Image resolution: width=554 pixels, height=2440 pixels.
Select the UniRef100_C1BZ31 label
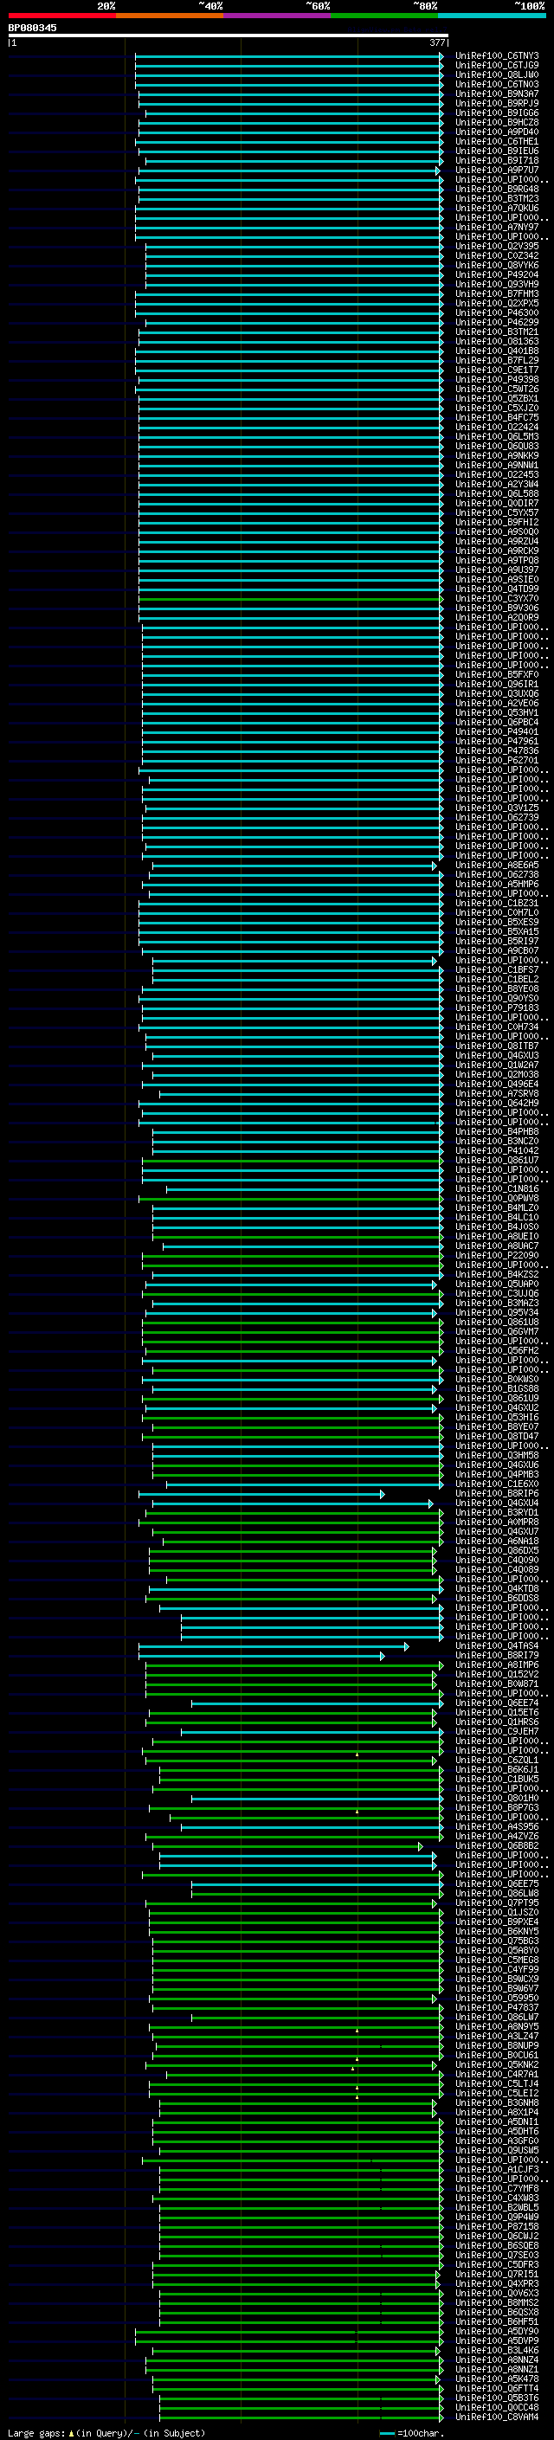pos(497,904)
